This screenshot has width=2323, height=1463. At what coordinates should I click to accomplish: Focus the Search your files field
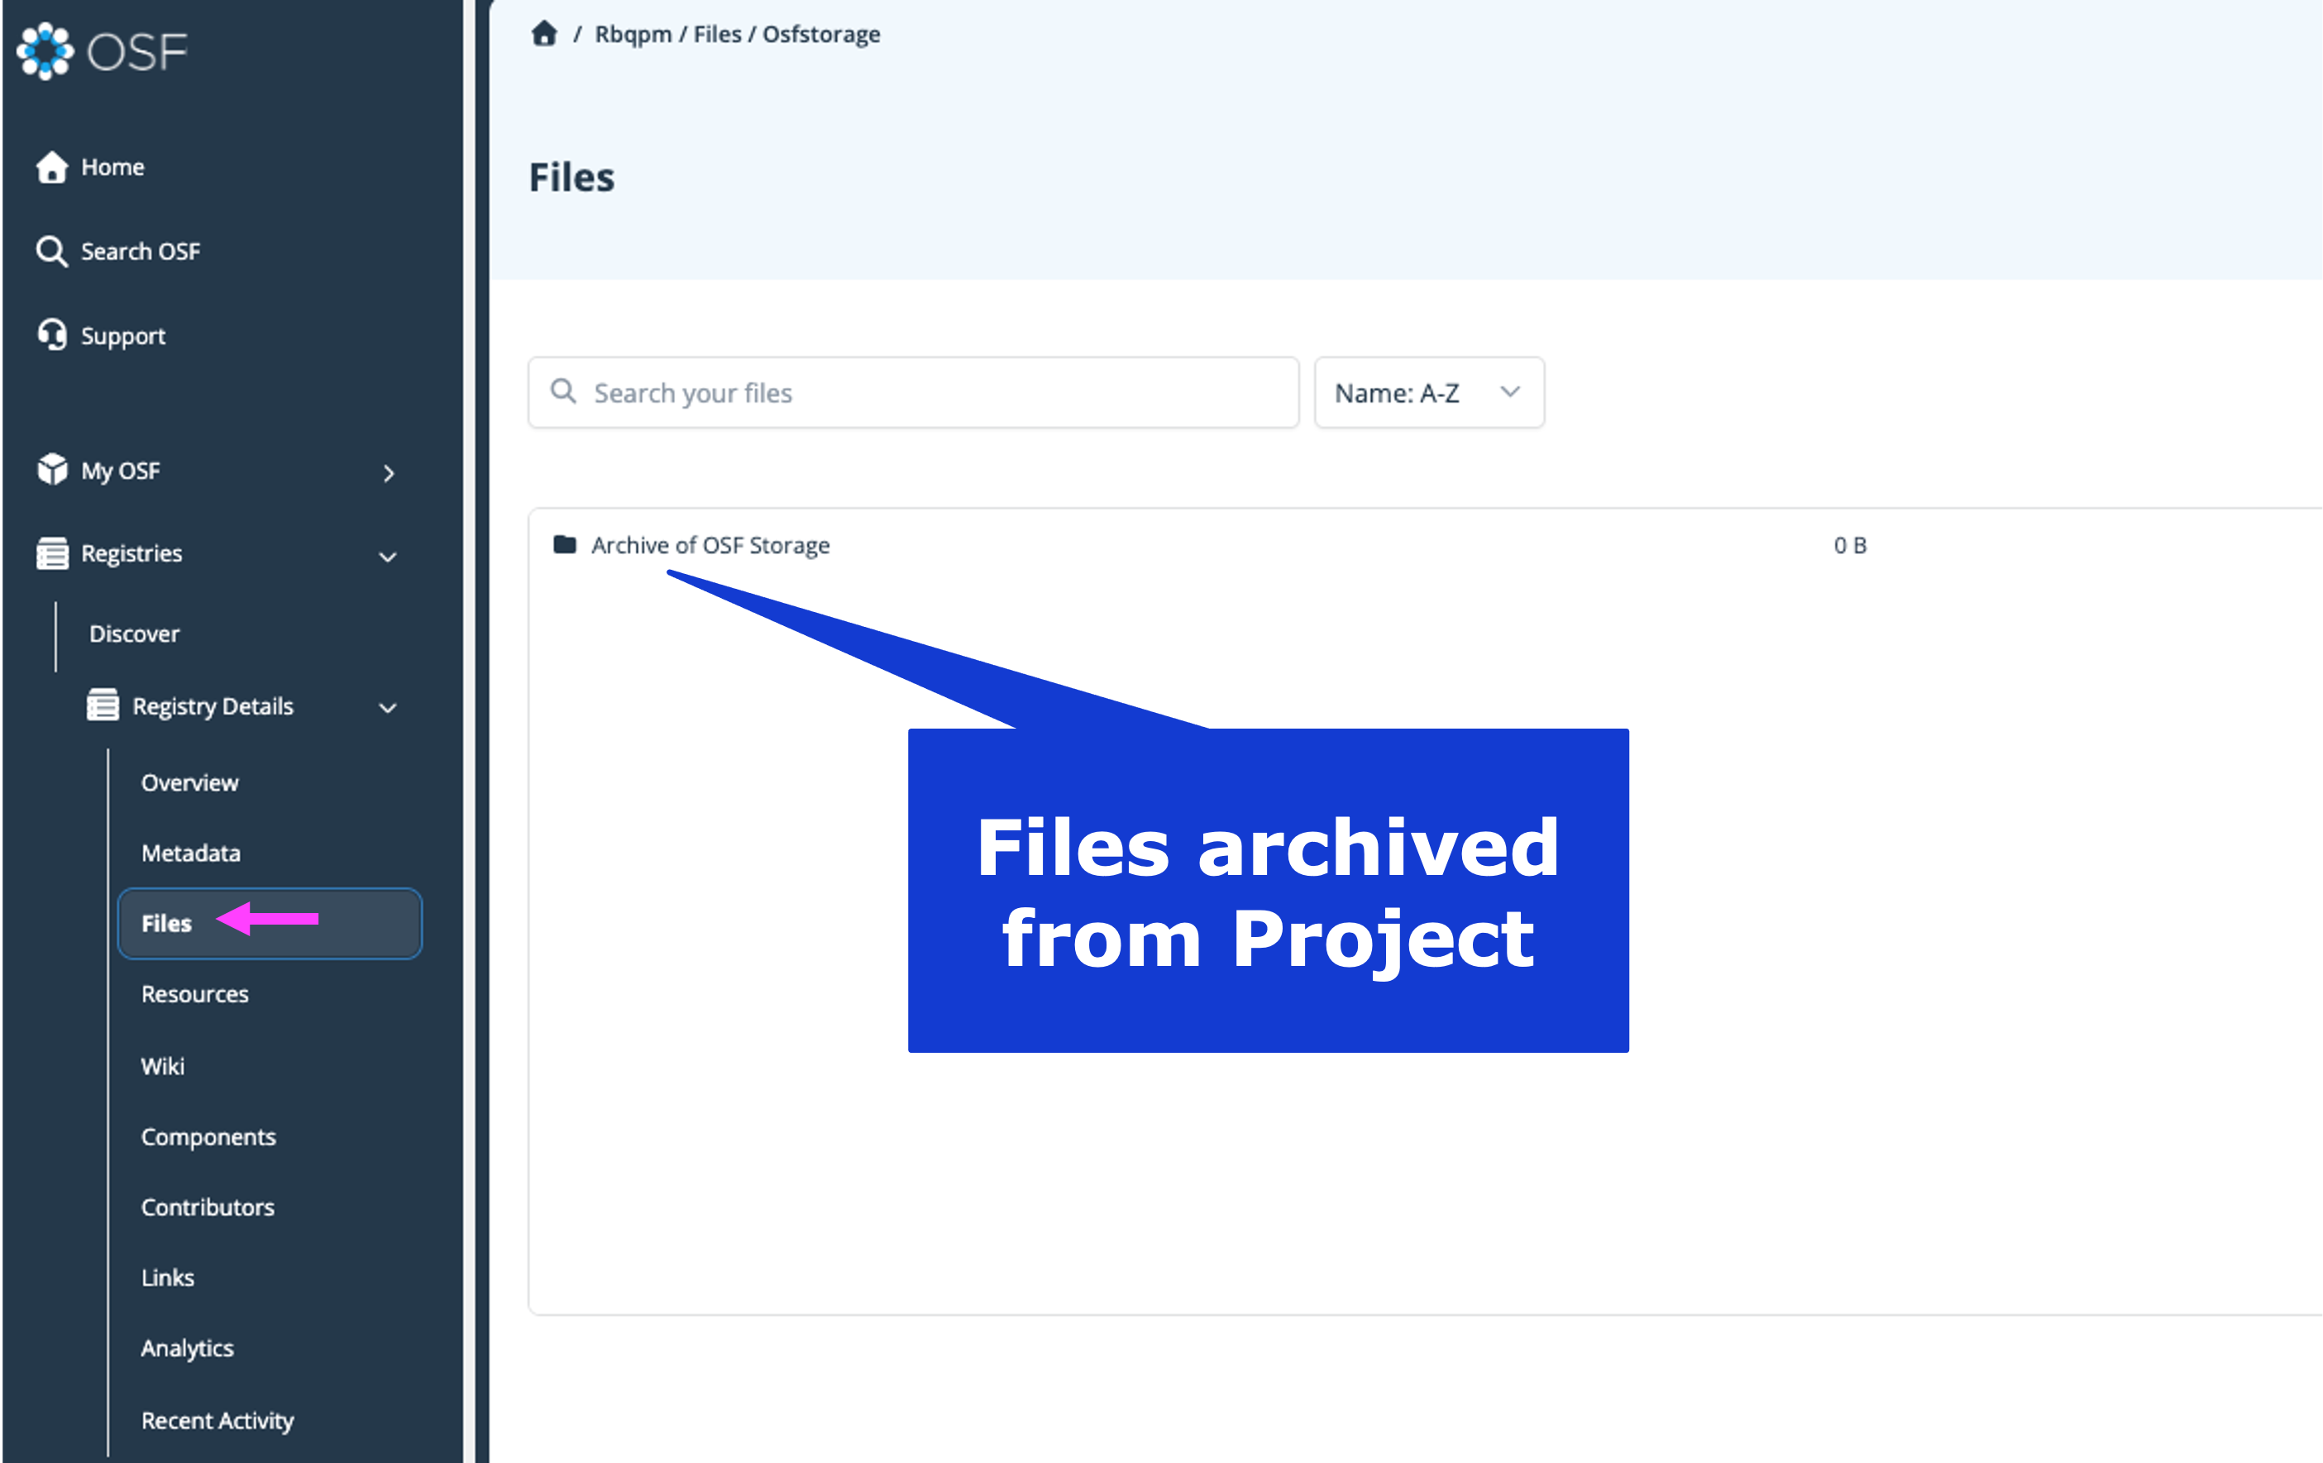pyautogui.click(x=914, y=393)
